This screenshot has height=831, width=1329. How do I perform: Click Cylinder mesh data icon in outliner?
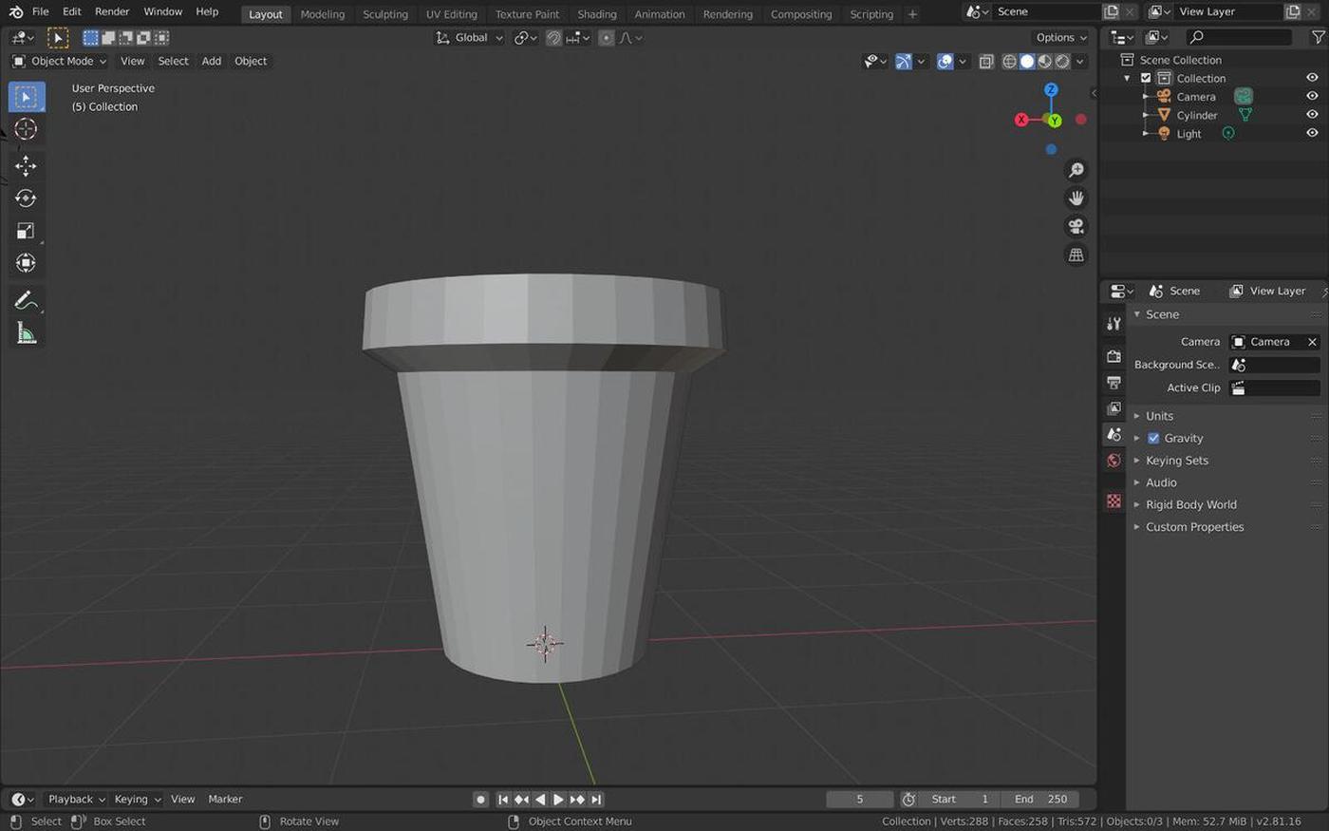pos(1245,115)
